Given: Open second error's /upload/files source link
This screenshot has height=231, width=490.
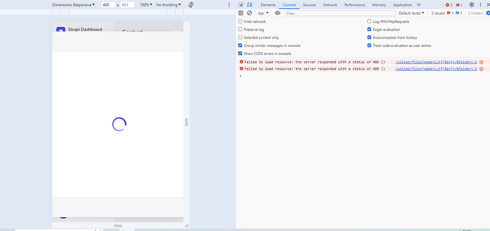Looking at the screenshot, I should point(436,69).
